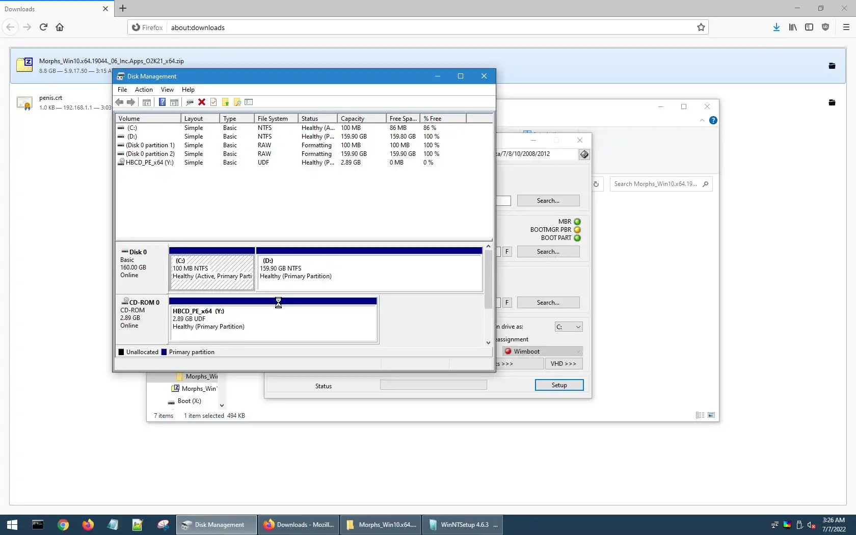Open the Wimboot dropdown in WinNTSetup
The height and width of the screenshot is (535, 856).
tap(542, 352)
